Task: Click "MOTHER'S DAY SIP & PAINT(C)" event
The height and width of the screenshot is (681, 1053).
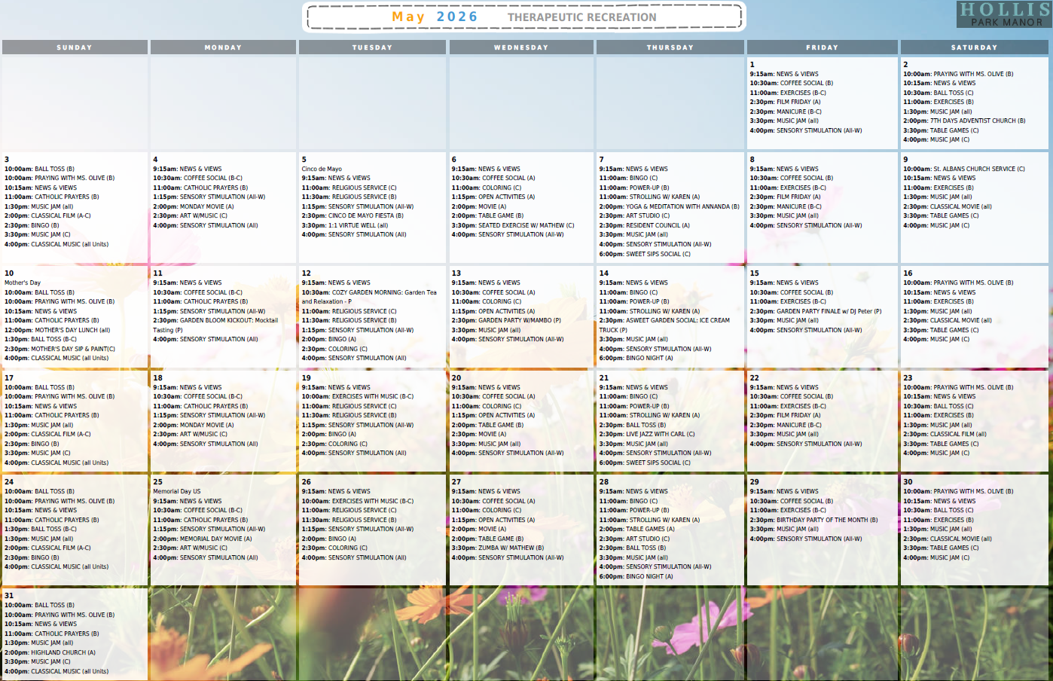Action: coord(73,349)
